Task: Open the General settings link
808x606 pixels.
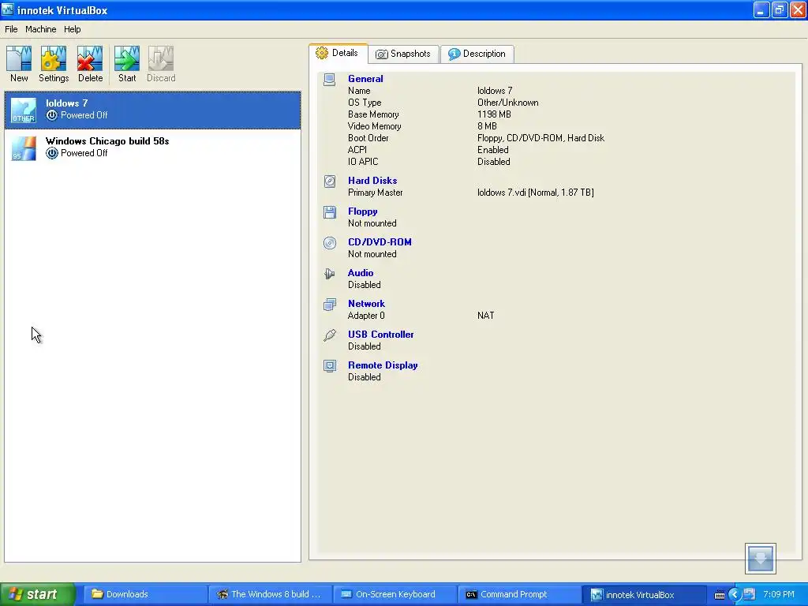Action: click(x=365, y=79)
